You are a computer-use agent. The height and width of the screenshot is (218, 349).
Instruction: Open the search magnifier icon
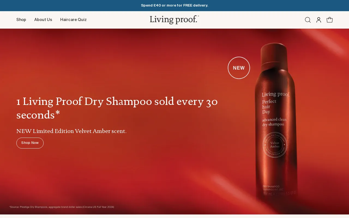point(308,20)
